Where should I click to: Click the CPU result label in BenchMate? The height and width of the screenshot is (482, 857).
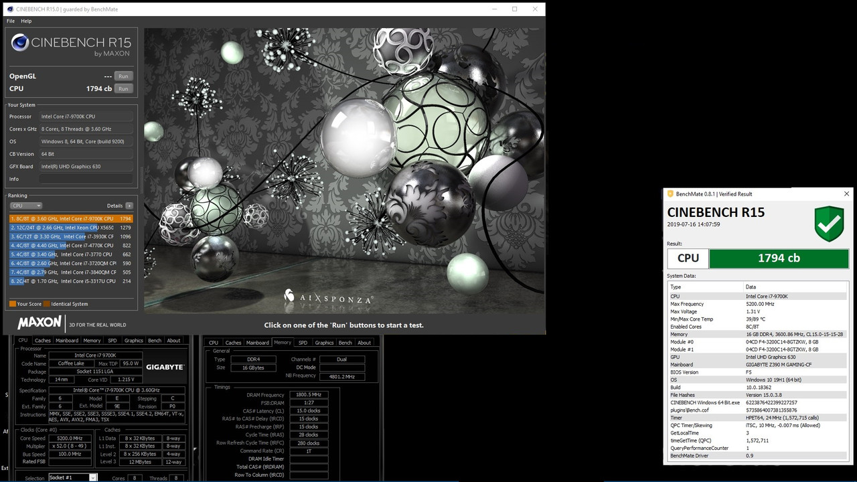688,258
